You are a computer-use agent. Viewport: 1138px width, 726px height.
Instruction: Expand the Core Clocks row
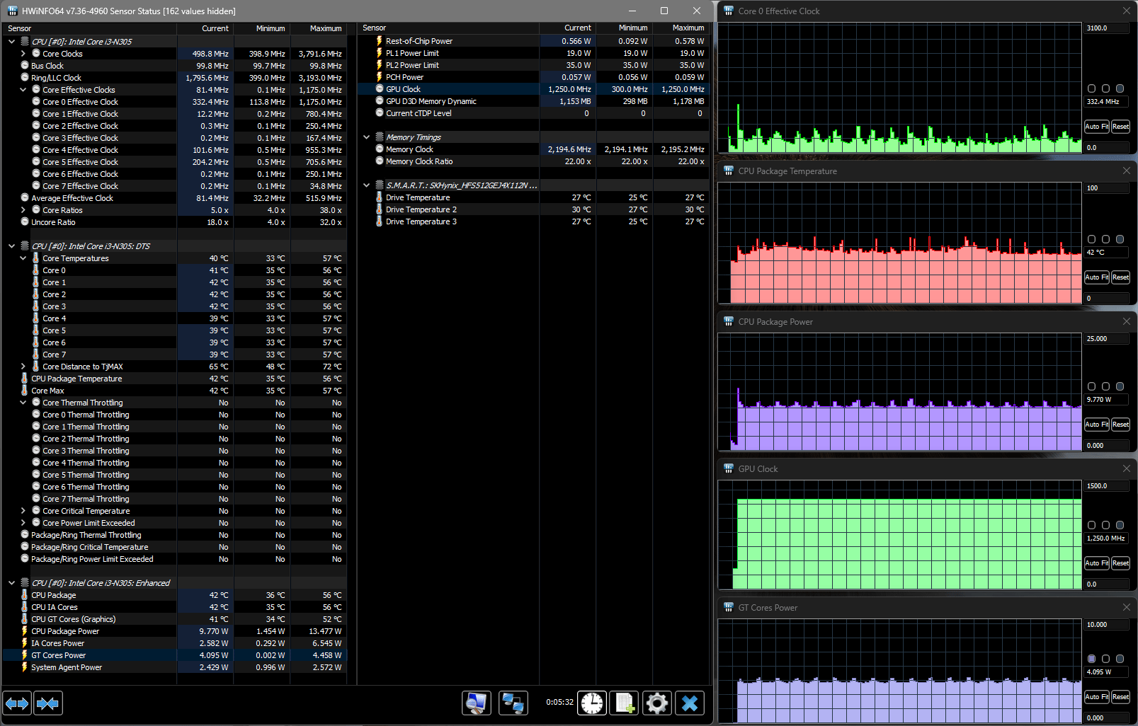click(23, 54)
